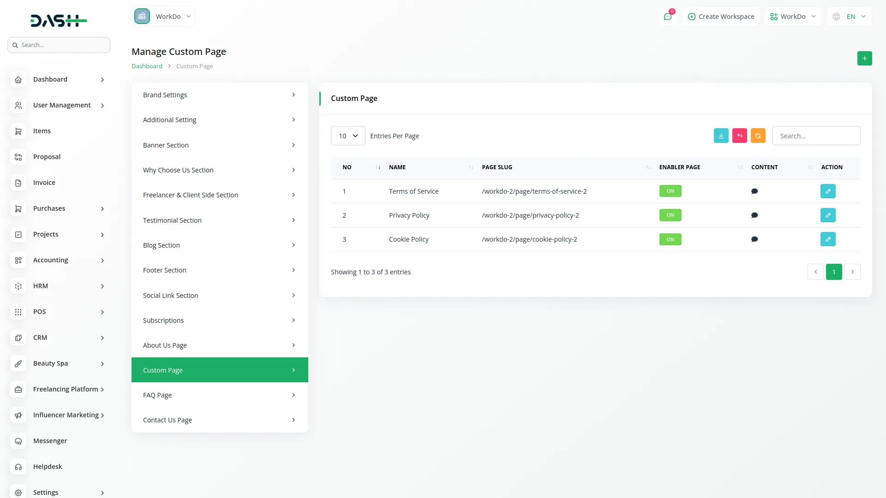
Task: Open the Messenger section in sidebar
Action: pyautogui.click(x=49, y=440)
